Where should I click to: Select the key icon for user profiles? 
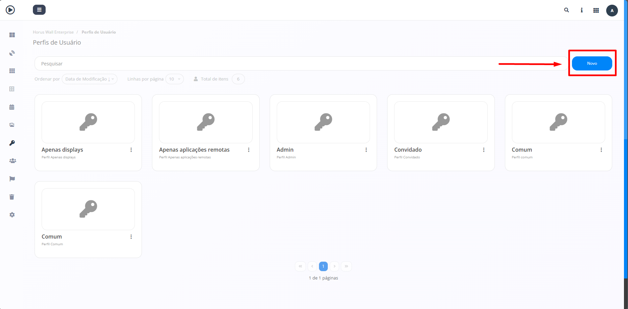(12, 143)
